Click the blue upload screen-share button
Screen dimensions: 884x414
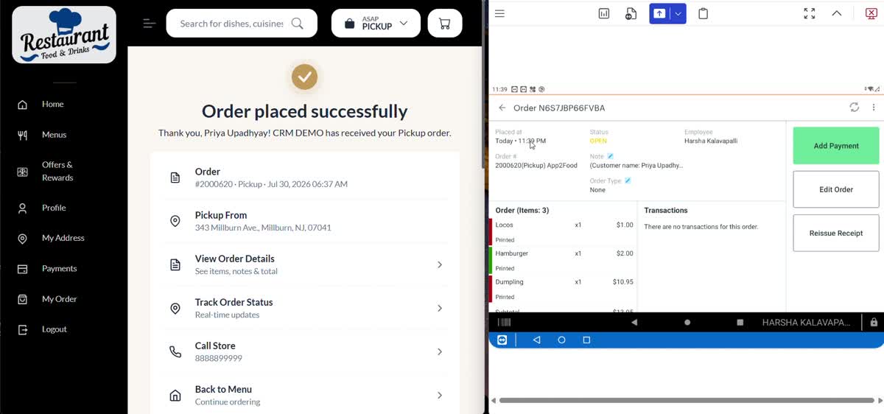[x=659, y=13]
